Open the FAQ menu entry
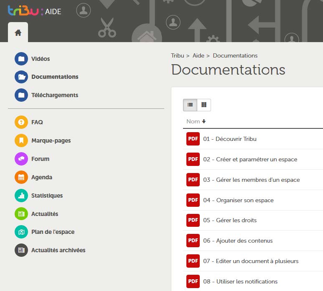 [37, 122]
